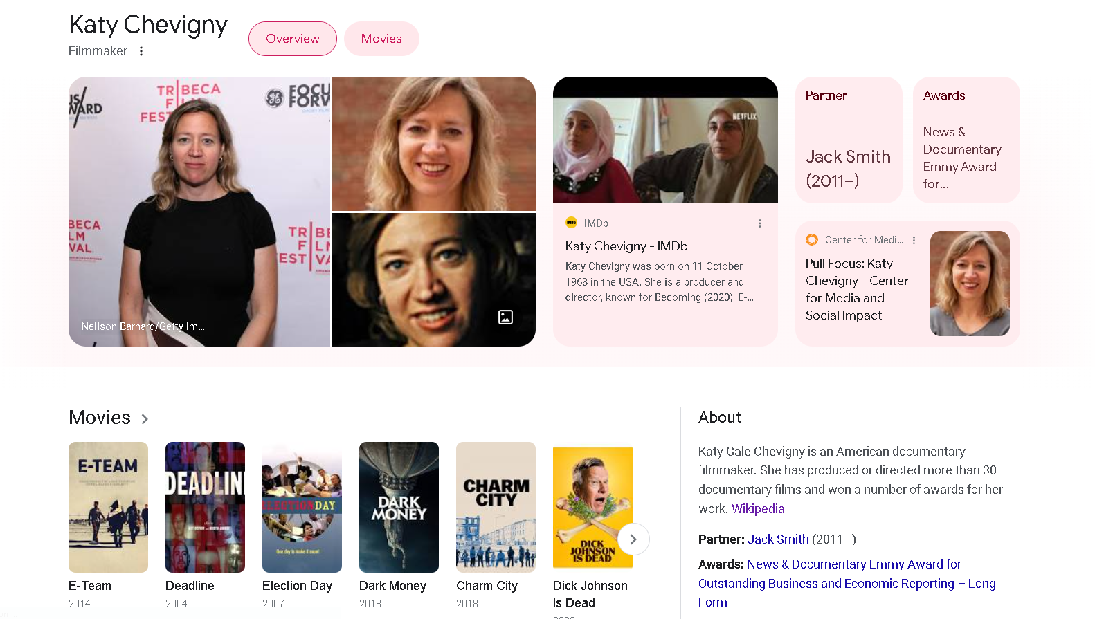Open the Partner Jack Smith card
This screenshot has height=619, width=1095.
point(849,140)
